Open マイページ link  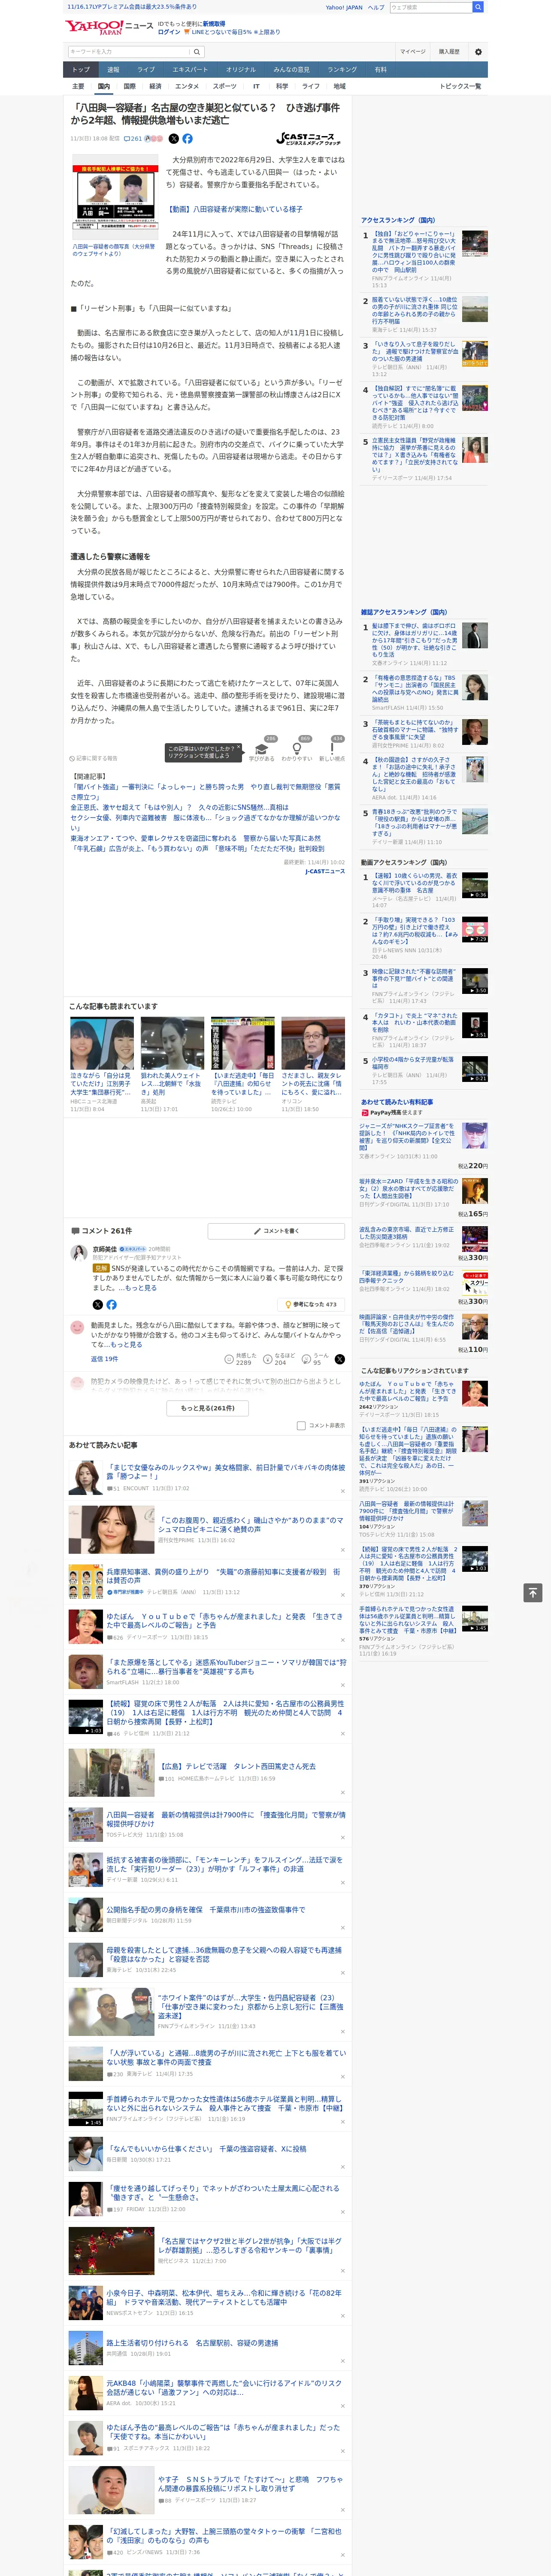tap(412, 52)
